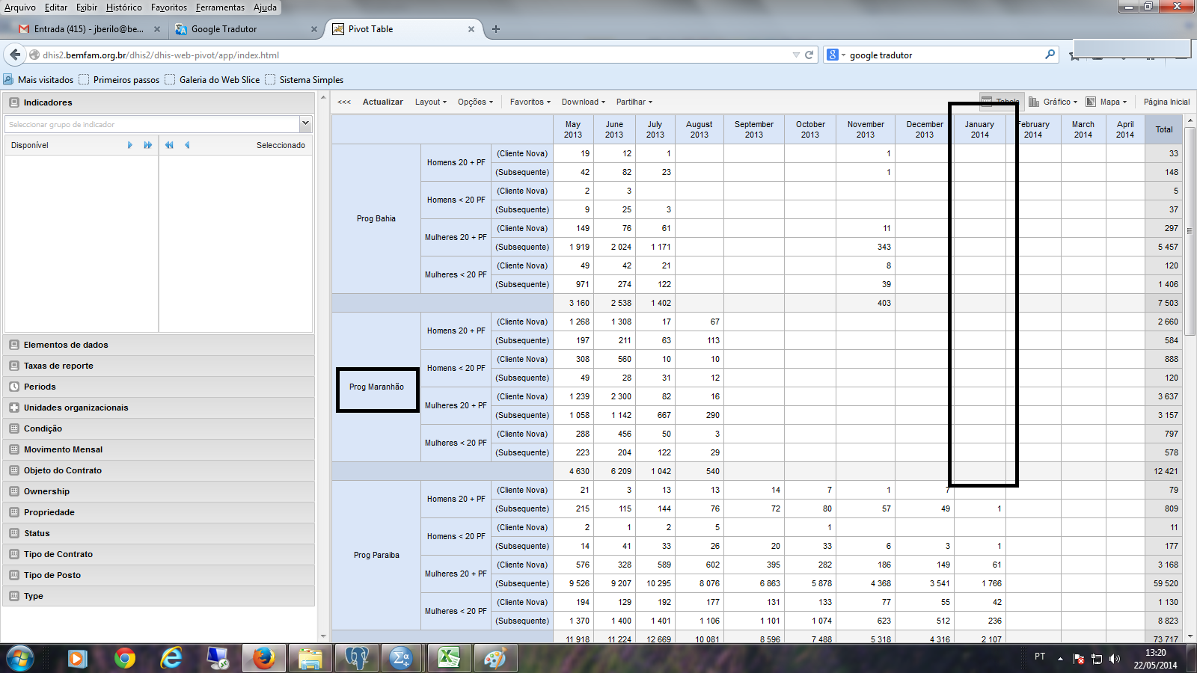The width and height of the screenshot is (1197, 673).
Task: Go to Página Inicial
Action: click(x=1166, y=102)
